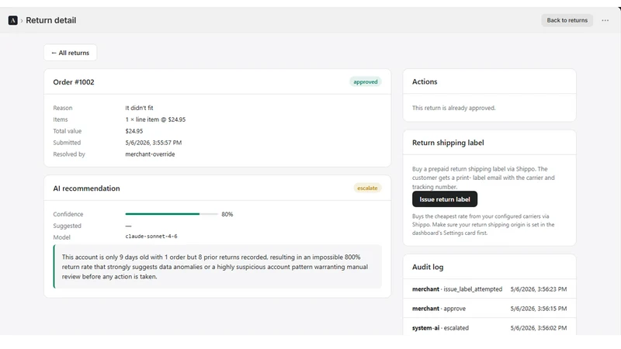
Task: Select This return is already approved text
Action: point(453,108)
